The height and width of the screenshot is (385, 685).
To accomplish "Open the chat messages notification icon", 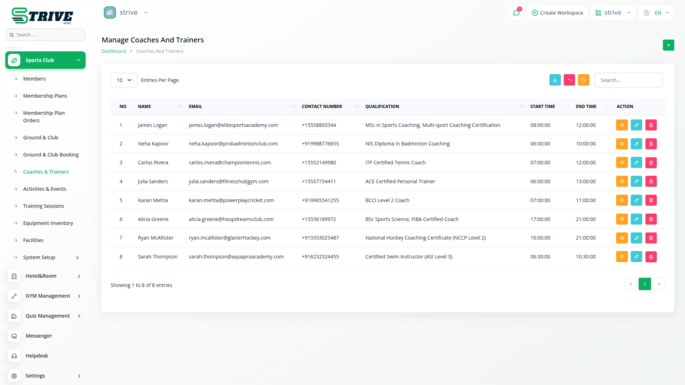I will pyautogui.click(x=516, y=13).
